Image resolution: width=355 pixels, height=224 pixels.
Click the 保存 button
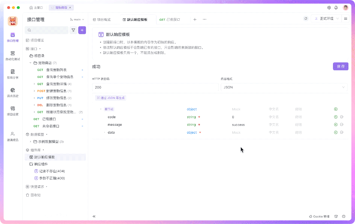(x=341, y=66)
